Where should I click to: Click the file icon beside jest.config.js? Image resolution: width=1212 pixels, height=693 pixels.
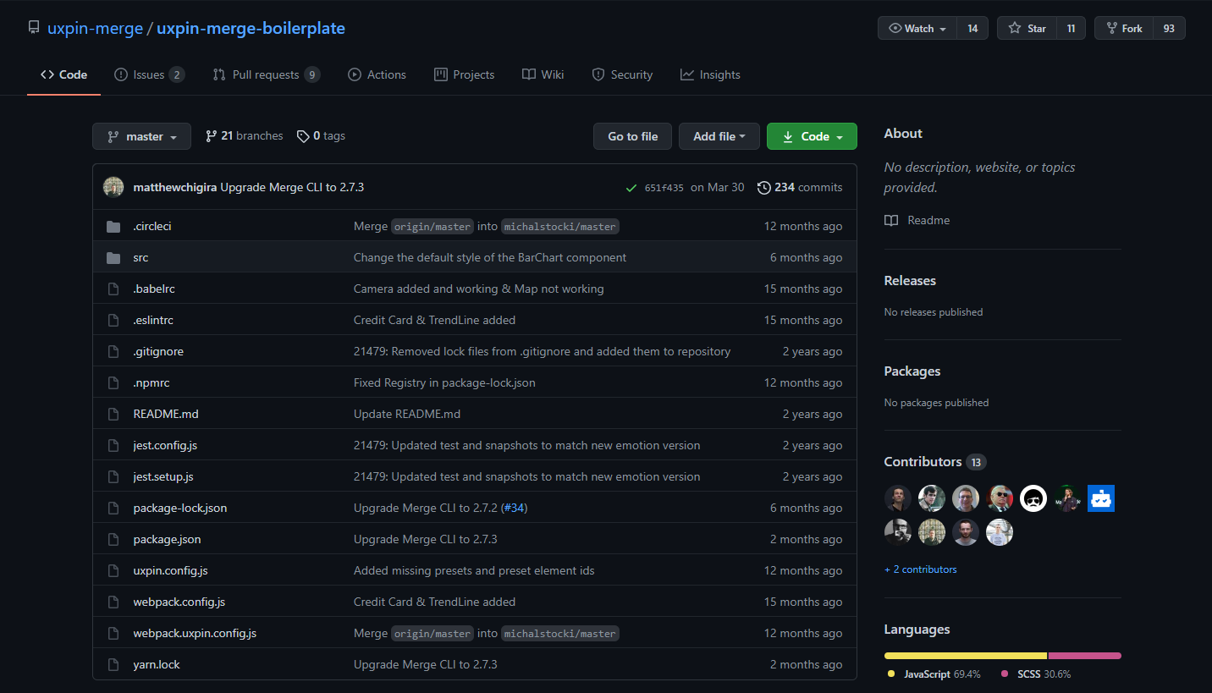tap(113, 445)
